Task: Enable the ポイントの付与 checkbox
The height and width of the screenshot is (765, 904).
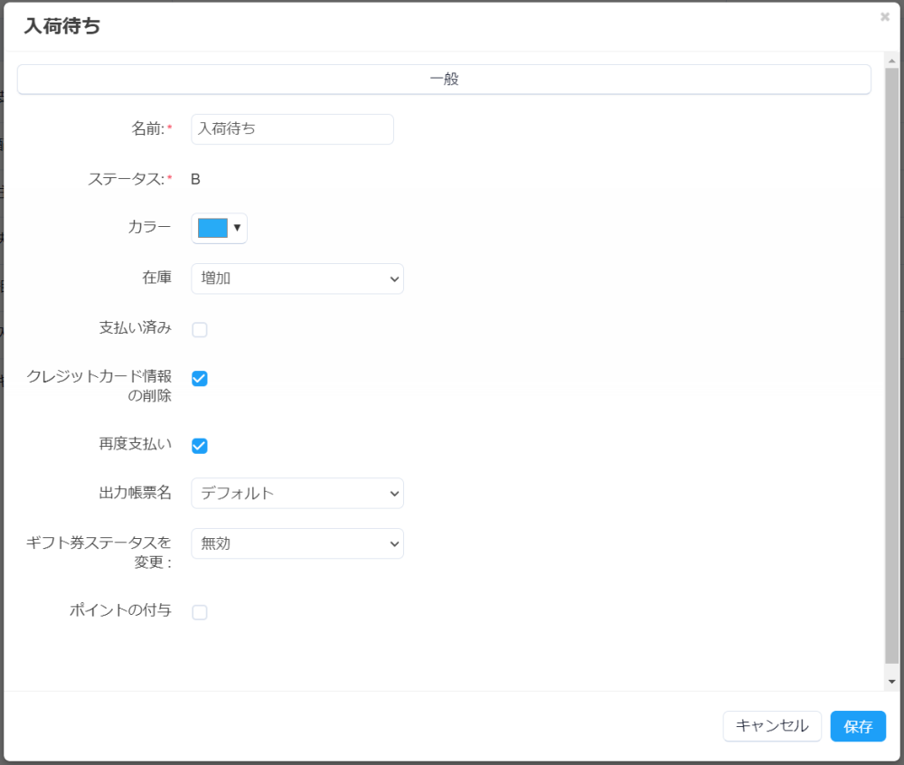Action: 200,612
